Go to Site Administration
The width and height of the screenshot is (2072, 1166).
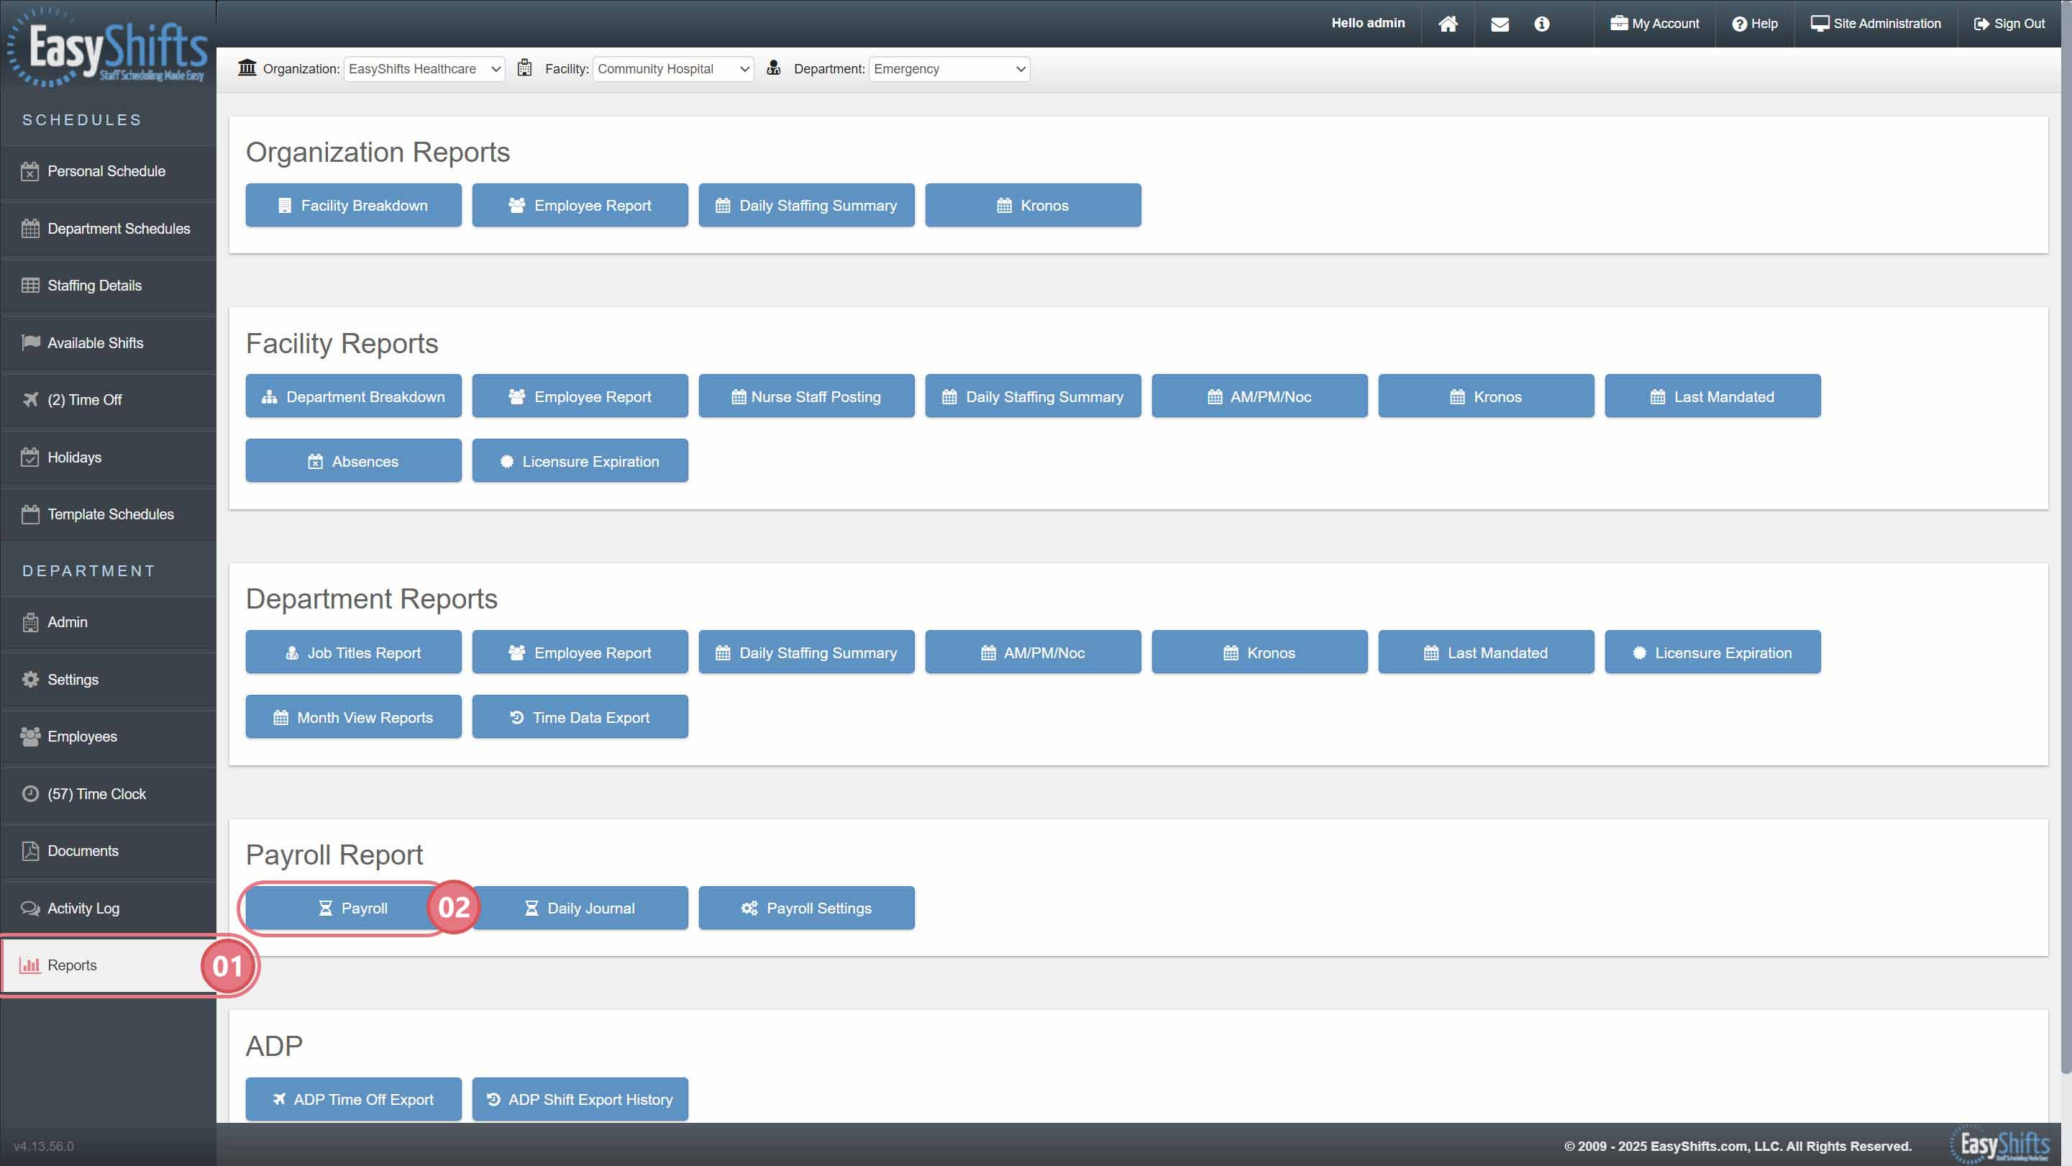1876,23
